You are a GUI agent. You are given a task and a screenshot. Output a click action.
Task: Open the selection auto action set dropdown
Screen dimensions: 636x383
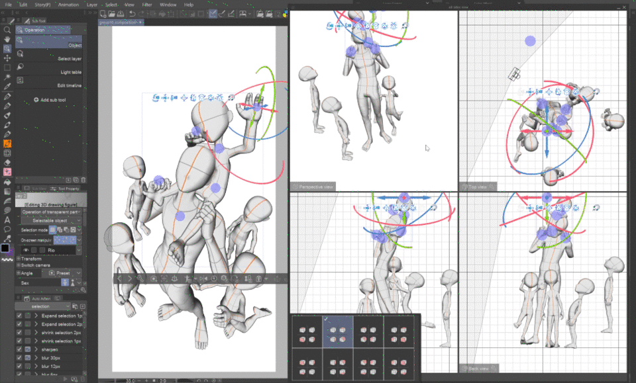[x=43, y=306]
